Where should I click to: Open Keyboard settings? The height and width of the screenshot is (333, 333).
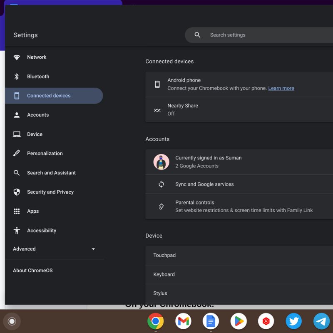(239, 274)
